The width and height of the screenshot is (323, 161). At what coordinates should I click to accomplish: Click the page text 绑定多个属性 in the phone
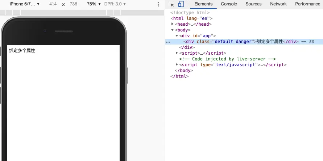pos(22,51)
